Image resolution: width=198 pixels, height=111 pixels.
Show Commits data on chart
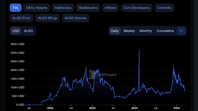164,8
